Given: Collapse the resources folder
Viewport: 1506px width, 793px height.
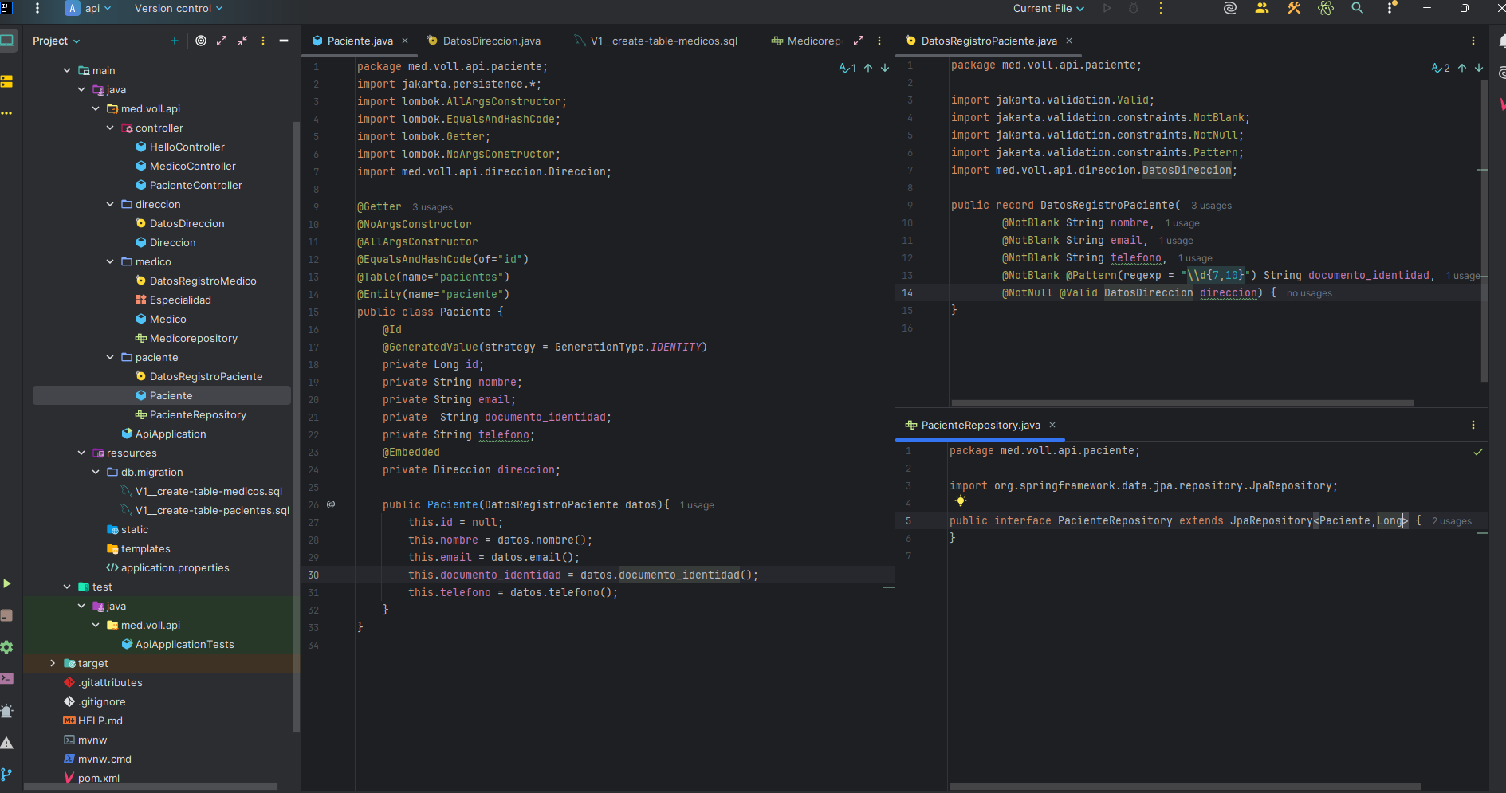Looking at the screenshot, I should tap(81, 453).
